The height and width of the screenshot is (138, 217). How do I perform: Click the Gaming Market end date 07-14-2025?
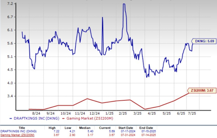tap(148, 135)
